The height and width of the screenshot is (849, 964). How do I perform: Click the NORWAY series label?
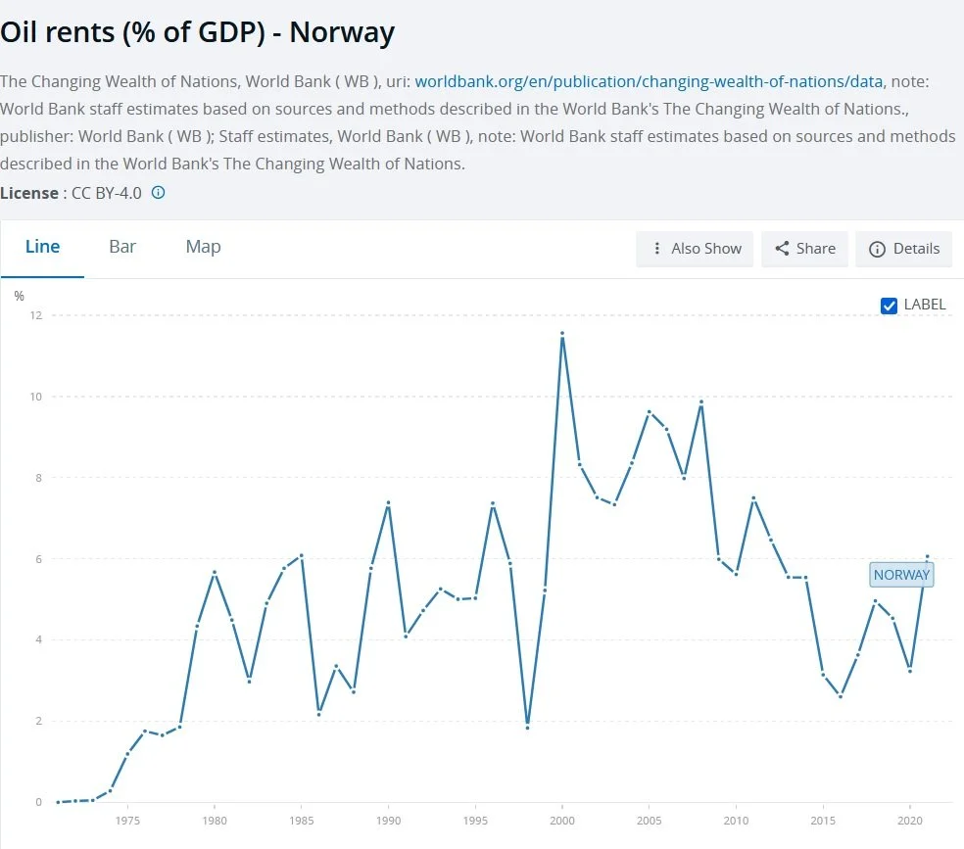click(x=901, y=575)
